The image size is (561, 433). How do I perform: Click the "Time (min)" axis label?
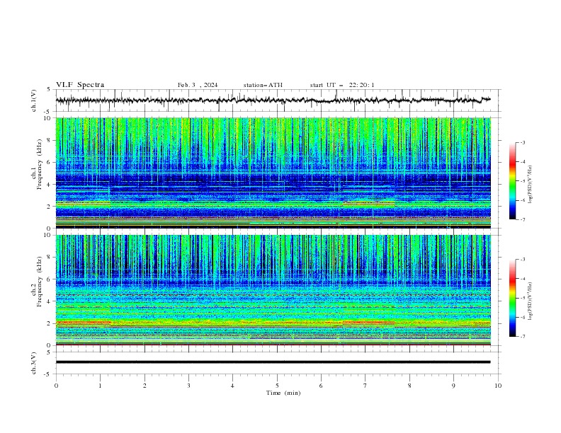click(283, 393)
